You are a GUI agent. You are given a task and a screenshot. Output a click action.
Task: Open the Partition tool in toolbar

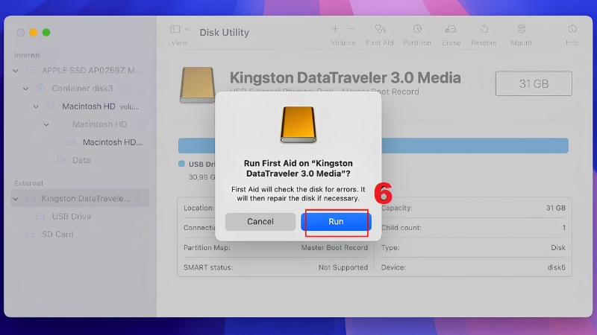point(417,29)
